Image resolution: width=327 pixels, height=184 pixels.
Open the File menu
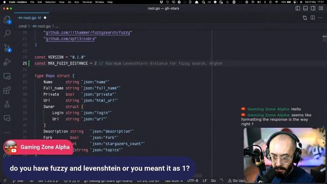tap(32, 2)
